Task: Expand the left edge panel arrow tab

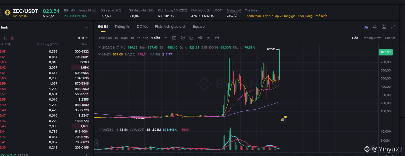Action: tap(96, 143)
